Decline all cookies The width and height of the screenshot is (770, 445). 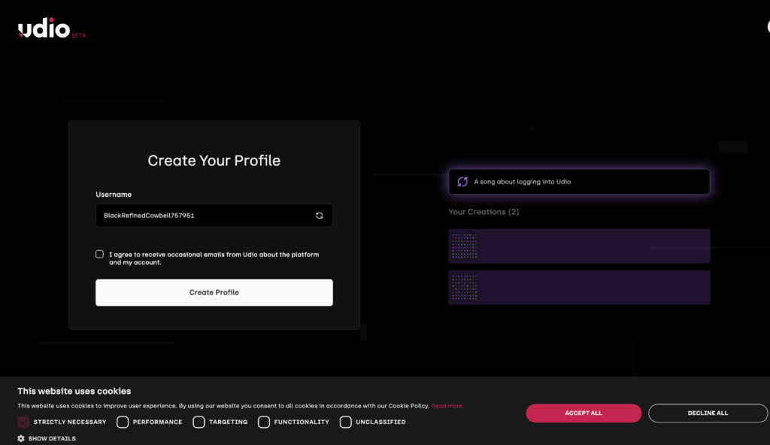tap(708, 413)
